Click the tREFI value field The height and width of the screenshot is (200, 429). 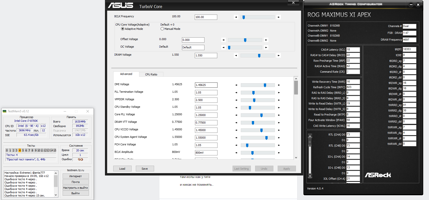tap(409, 49)
